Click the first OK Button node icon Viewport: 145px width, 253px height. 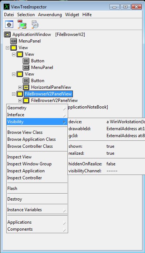pyautogui.click(x=26, y=61)
